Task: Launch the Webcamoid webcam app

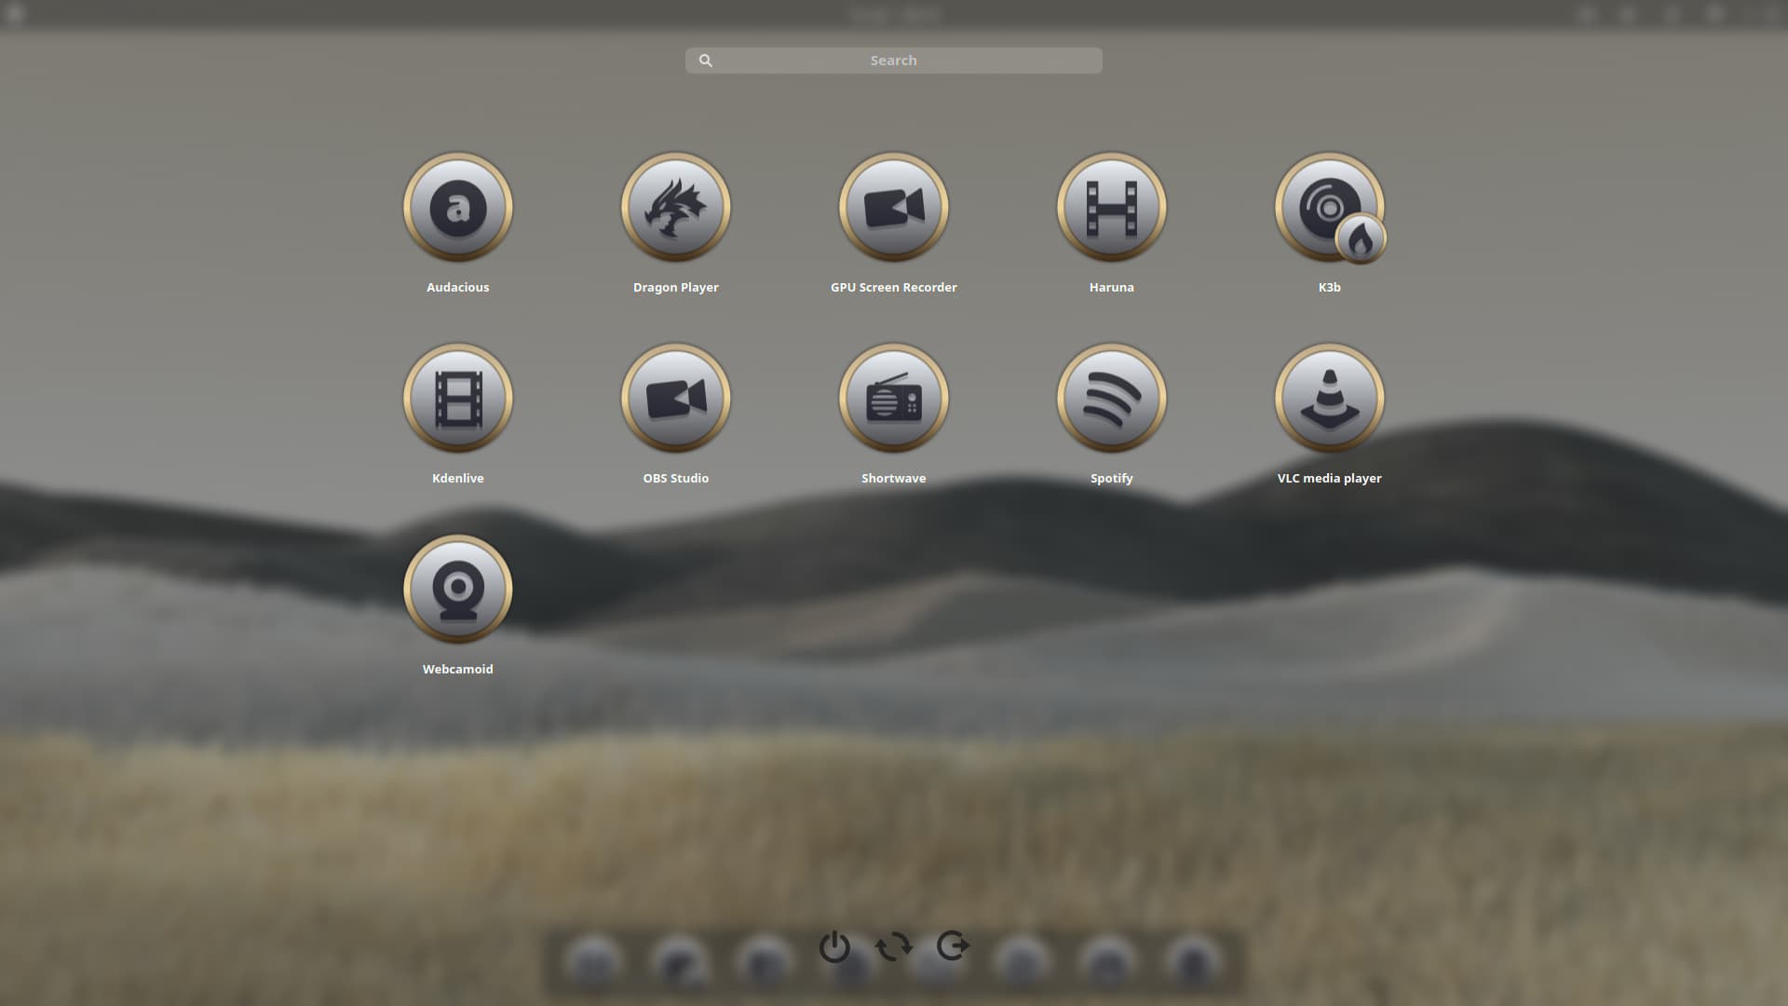Action: click(457, 590)
